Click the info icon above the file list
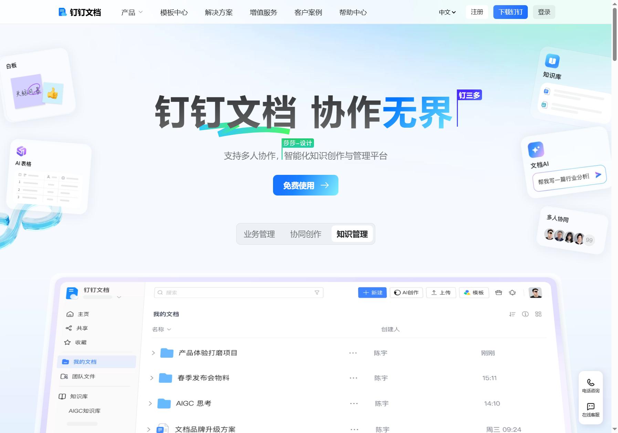The width and height of the screenshot is (618, 433). (x=525, y=314)
